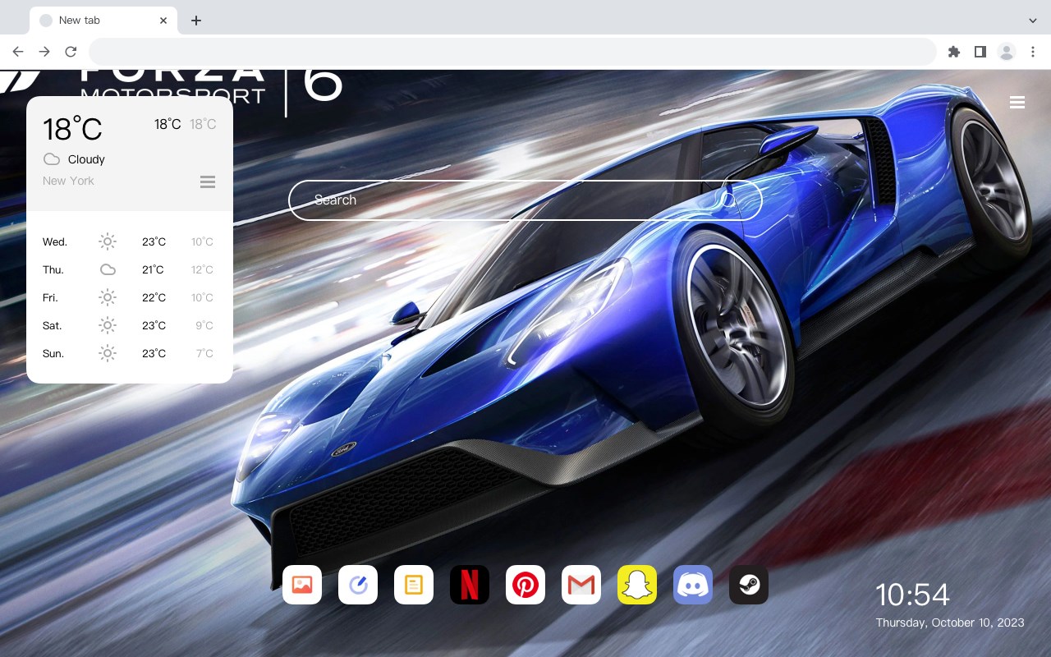1051x657 pixels.
Task: Click the Cloudy condition label
Action: click(86, 159)
